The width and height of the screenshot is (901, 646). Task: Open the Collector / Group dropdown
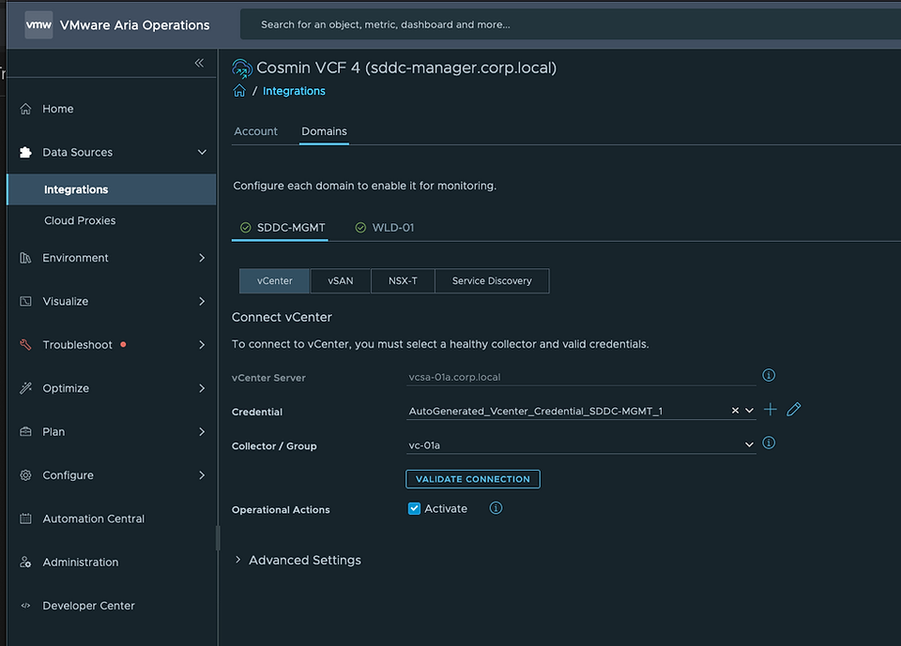581,445
